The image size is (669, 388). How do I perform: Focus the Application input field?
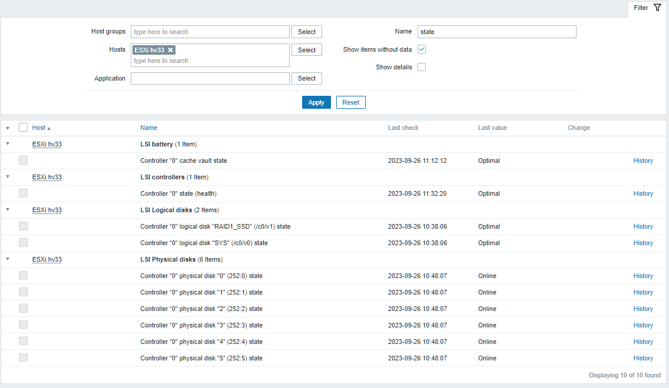click(210, 78)
